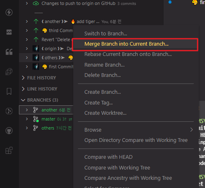Screen dimensions: 205x188
Task: Click the fire emoji on add tiger commit
Action: click(x=73, y=21)
